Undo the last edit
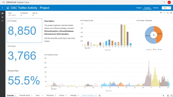Screen dimensions: 173x97 point(161,13)
